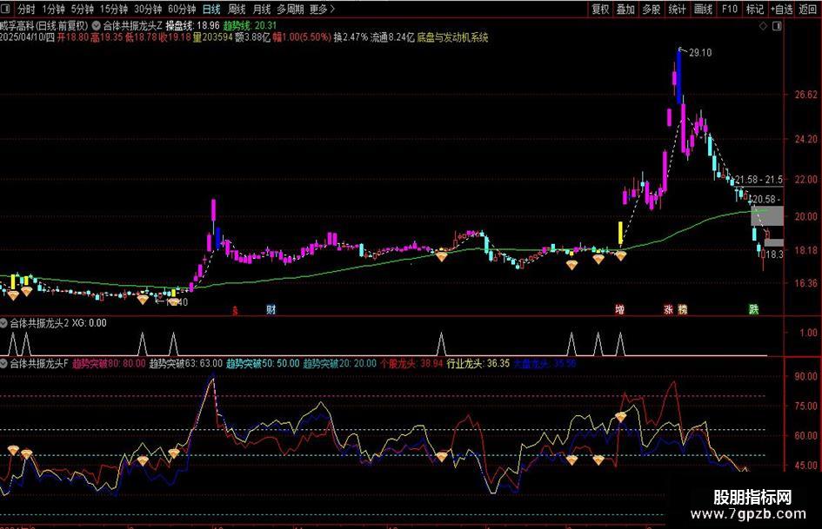The image size is (822, 529).
Task: Open the 合体共振龙头F indicator circle icon
Action: (x=4, y=363)
